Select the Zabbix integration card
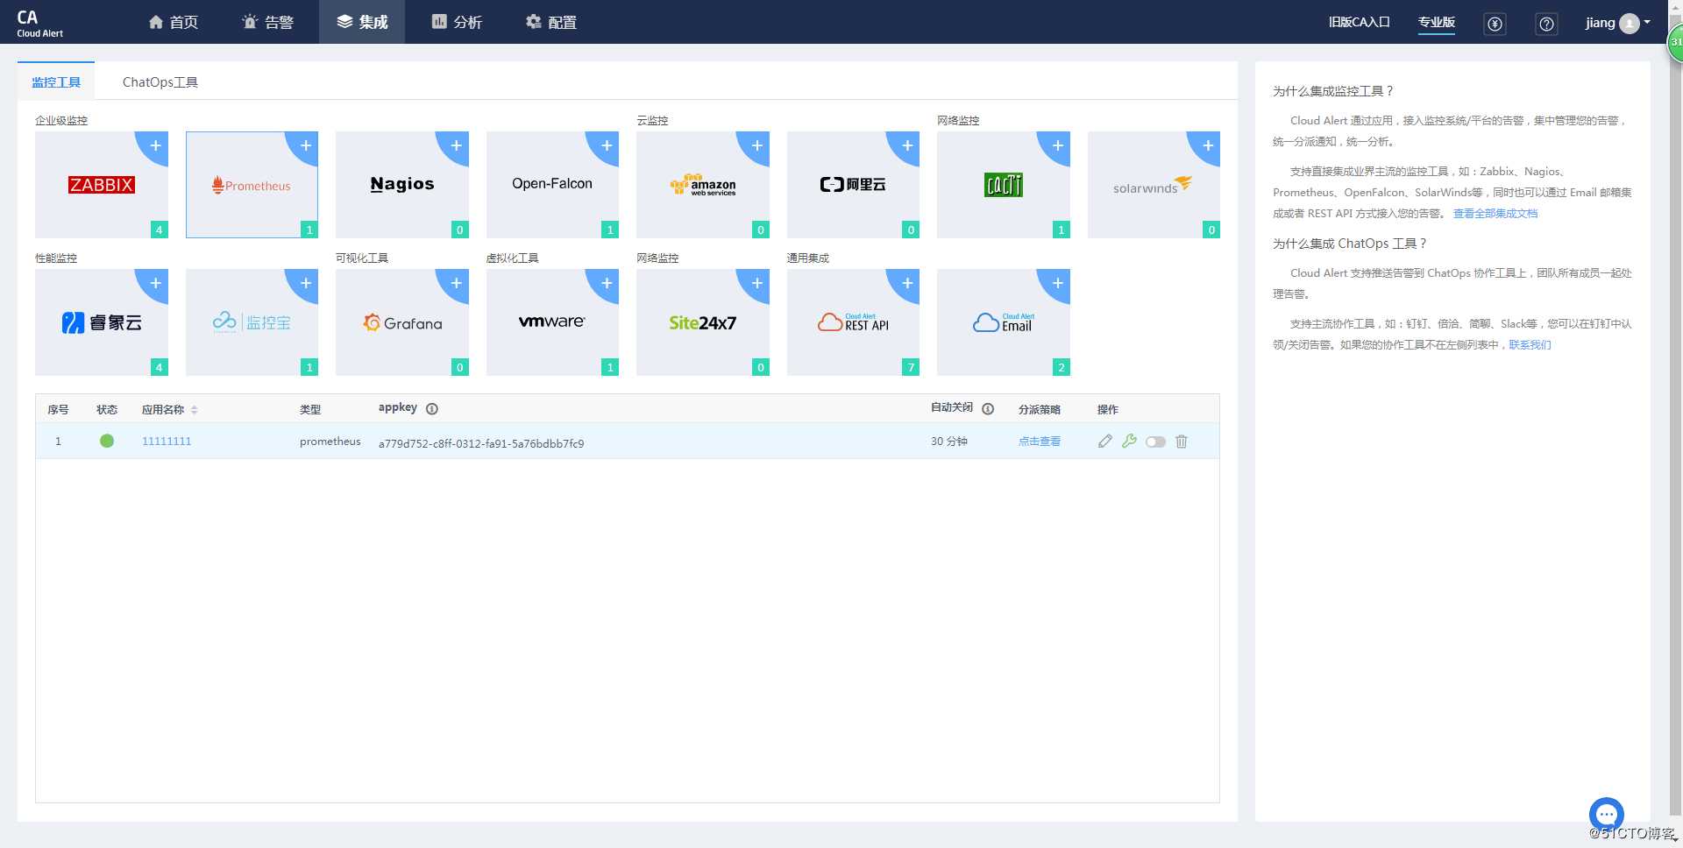1683x848 pixels. (102, 185)
